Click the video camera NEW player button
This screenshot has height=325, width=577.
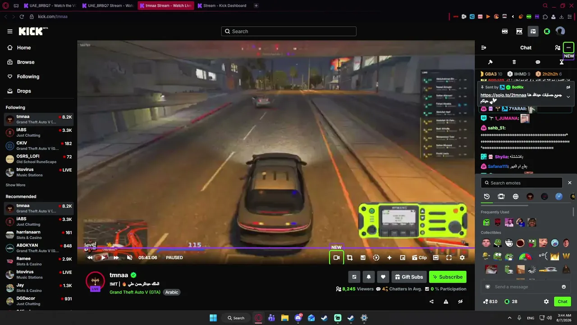pos(336,258)
